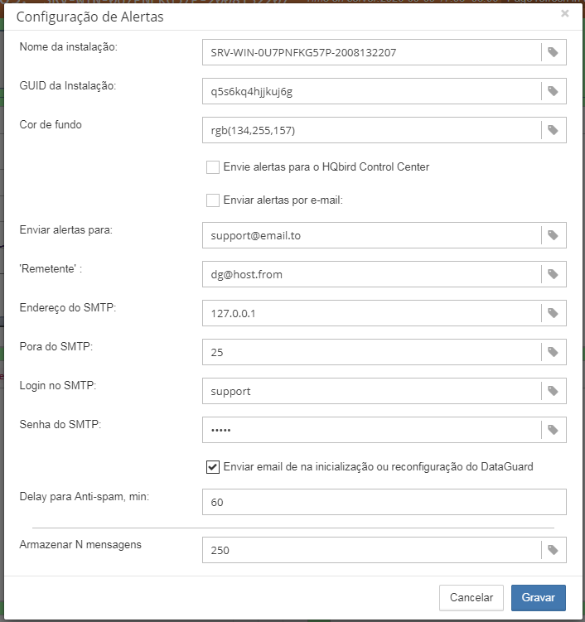Uncheck email on DataGuard initialization checkbox

pos(213,466)
